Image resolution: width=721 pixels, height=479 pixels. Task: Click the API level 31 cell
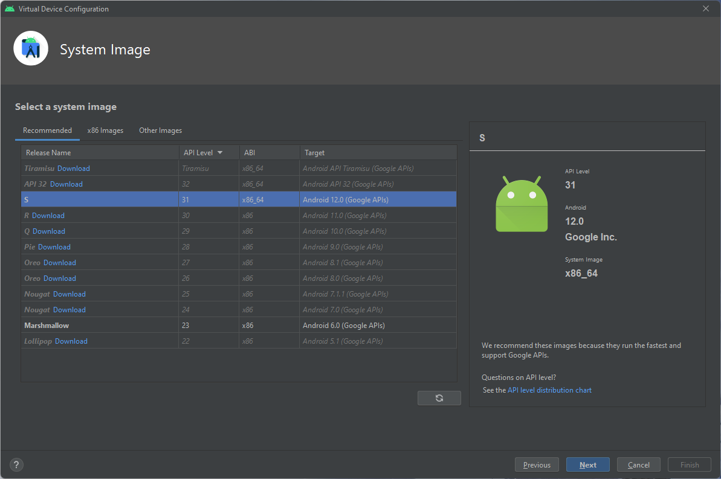[x=209, y=199]
